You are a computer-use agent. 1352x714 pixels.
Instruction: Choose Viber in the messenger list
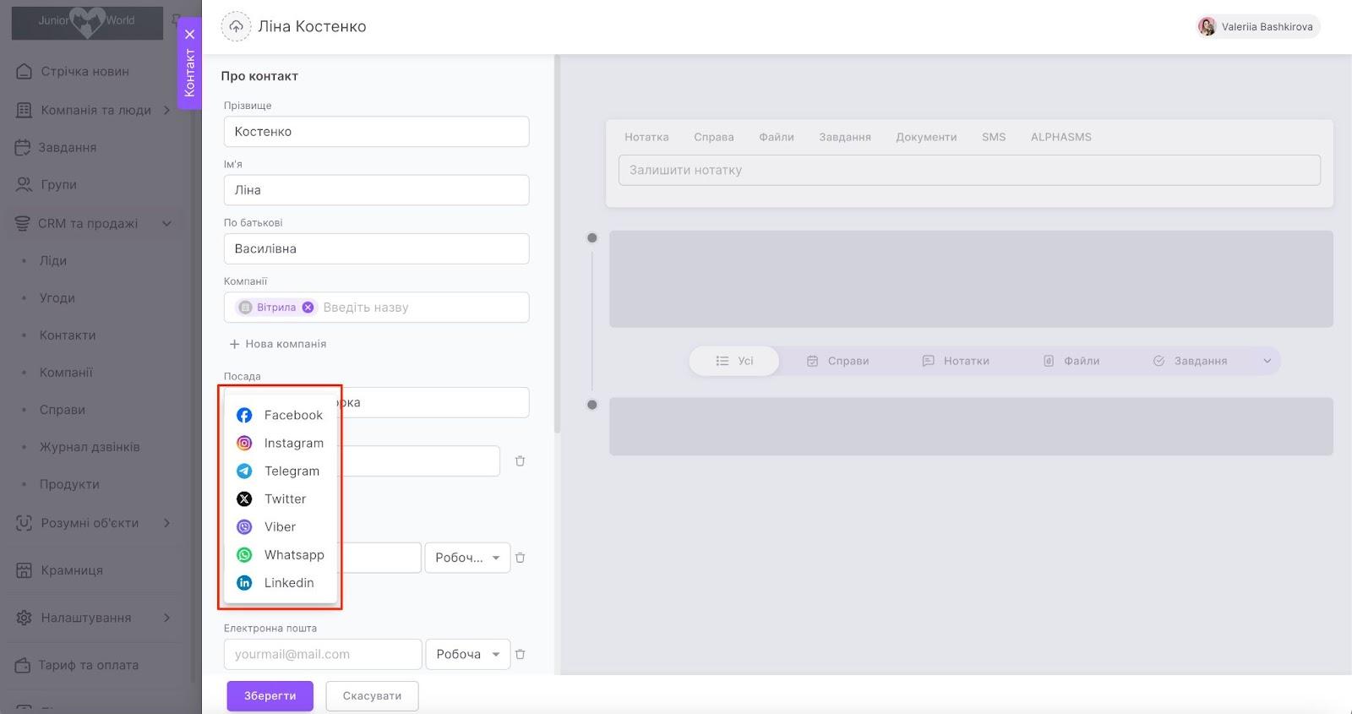[281, 526]
